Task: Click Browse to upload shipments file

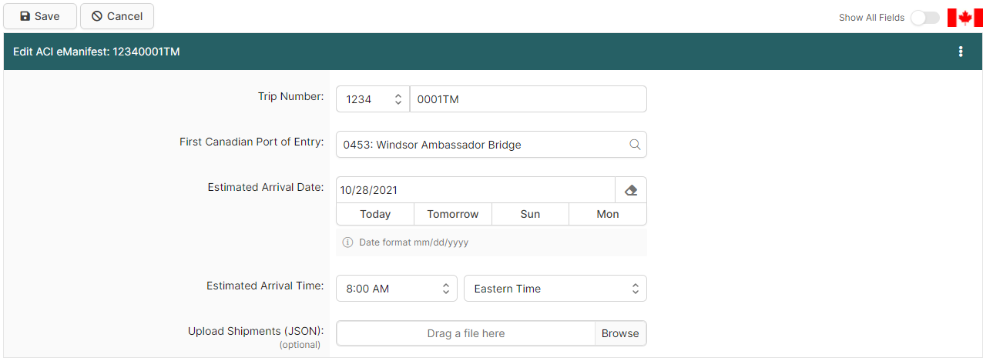Action: [620, 333]
